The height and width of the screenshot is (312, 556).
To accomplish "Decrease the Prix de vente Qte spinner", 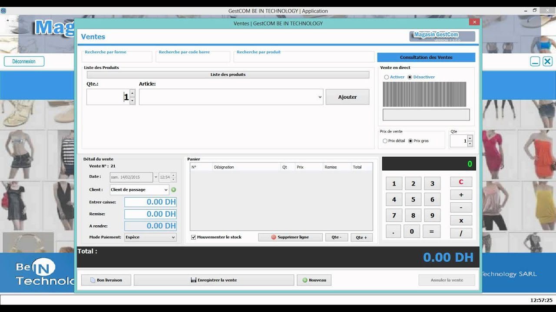I will (470, 144).
